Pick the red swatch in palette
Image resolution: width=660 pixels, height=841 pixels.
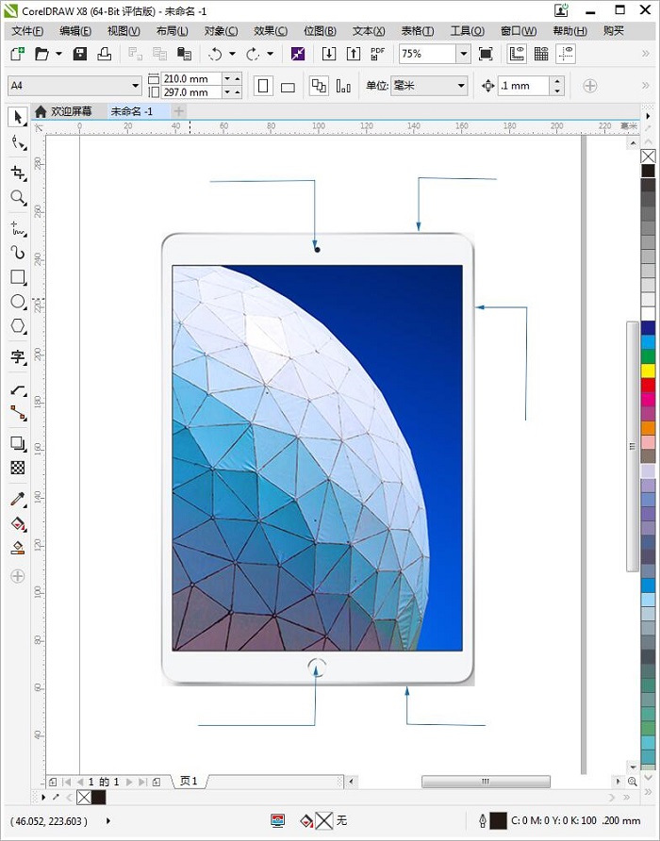click(x=648, y=385)
